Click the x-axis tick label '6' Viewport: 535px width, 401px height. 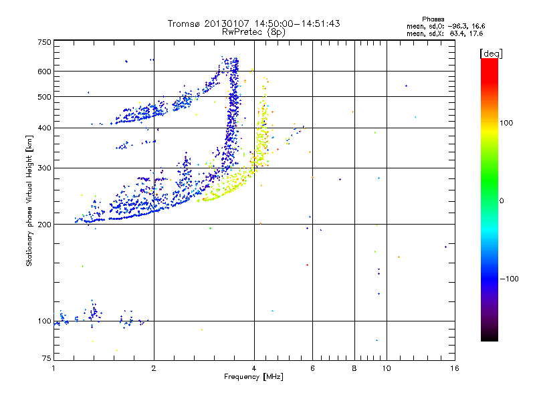click(312, 368)
